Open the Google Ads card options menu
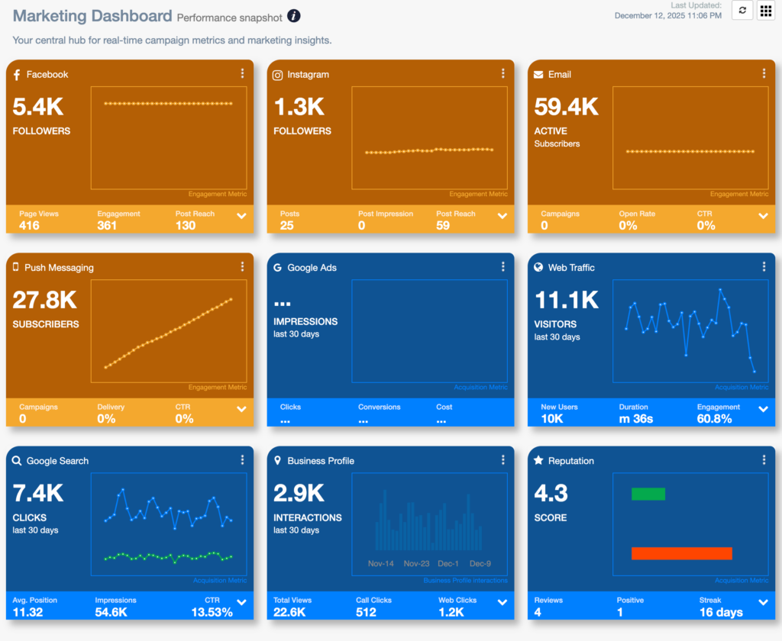Image resolution: width=782 pixels, height=641 pixels. [x=503, y=266]
